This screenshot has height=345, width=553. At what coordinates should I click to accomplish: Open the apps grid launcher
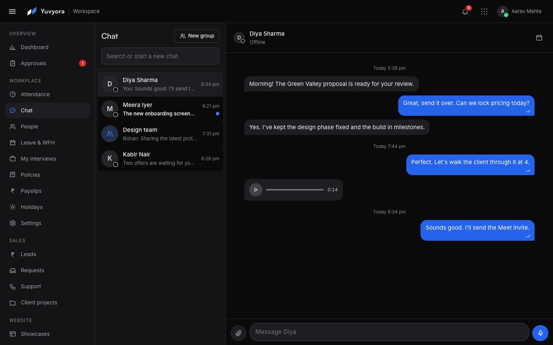point(484,11)
